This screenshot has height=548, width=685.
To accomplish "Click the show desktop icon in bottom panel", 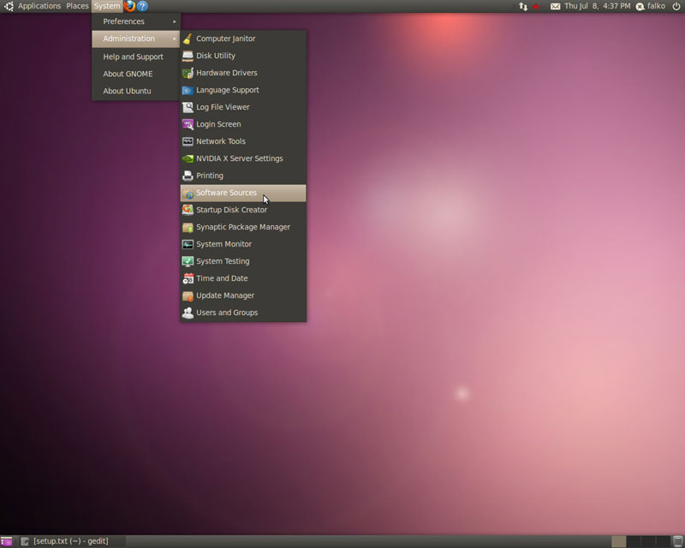I will (x=7, y=541).
